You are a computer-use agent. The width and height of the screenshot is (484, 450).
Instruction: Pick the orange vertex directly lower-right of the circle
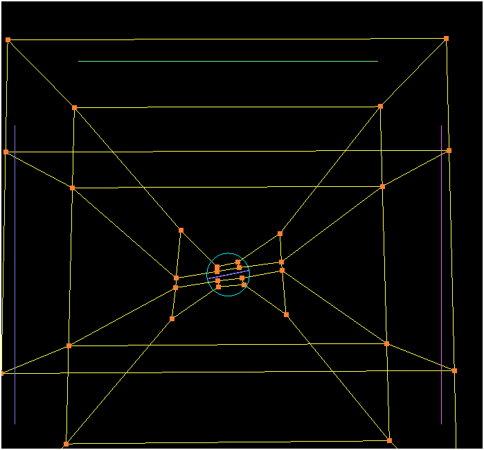[x=286, y=314]
